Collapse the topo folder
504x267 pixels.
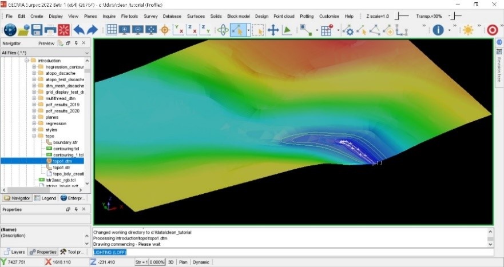pyautogui.click(x=34, y=136)
